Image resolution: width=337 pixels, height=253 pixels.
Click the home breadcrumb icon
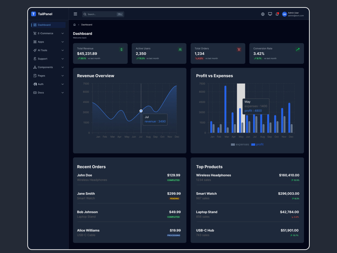tap(74, 25)
